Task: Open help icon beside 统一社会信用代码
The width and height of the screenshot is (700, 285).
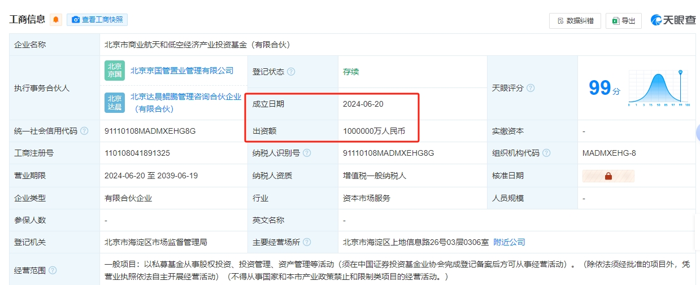Action: coord(84,131)
